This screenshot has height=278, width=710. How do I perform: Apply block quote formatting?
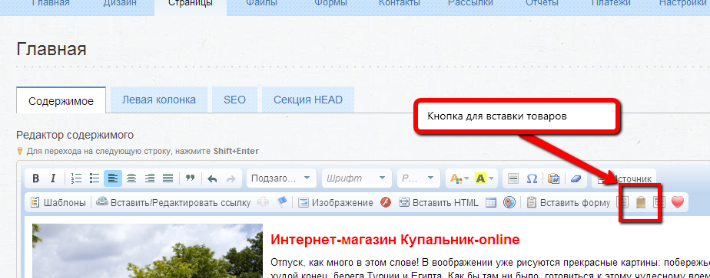coord(191,178)
